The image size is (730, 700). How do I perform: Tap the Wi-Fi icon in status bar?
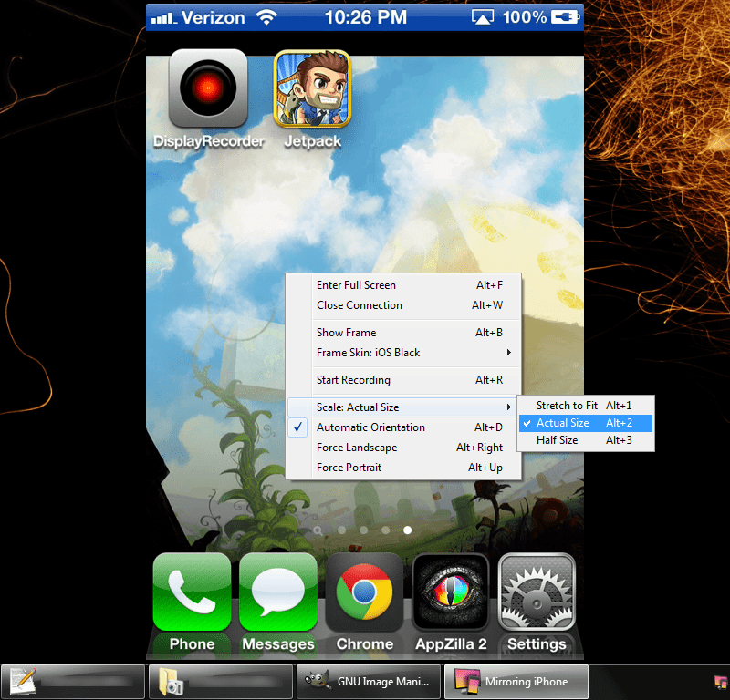pos(266,17)
